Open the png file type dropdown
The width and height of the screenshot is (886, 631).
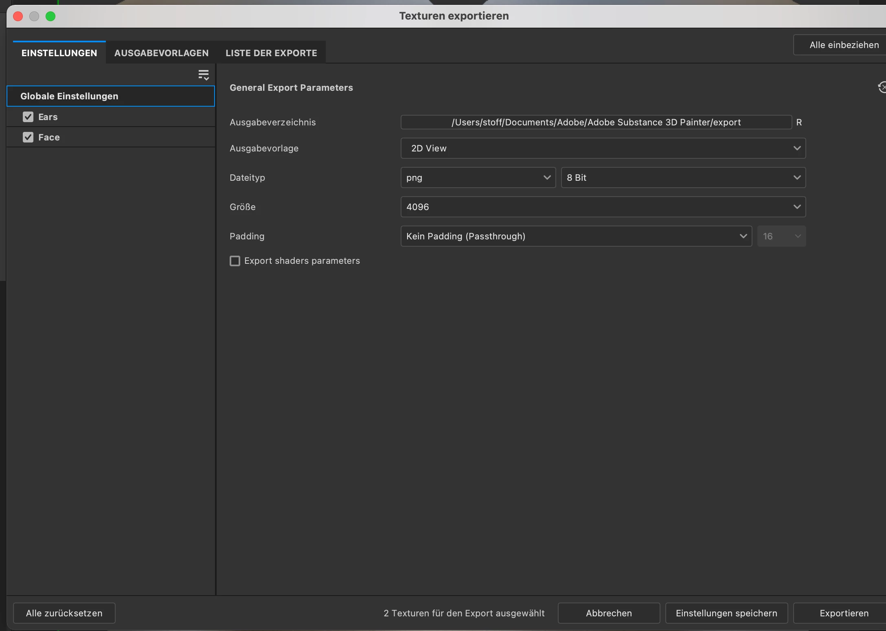(478, 177)
